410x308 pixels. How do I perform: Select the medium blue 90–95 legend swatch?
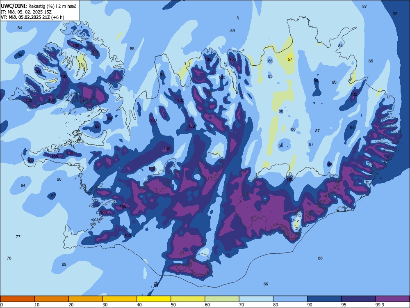tap(324, 299)
